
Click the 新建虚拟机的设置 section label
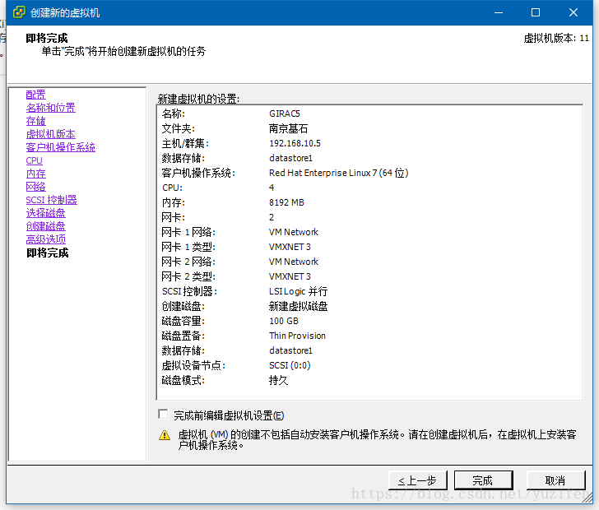[198, 99]
